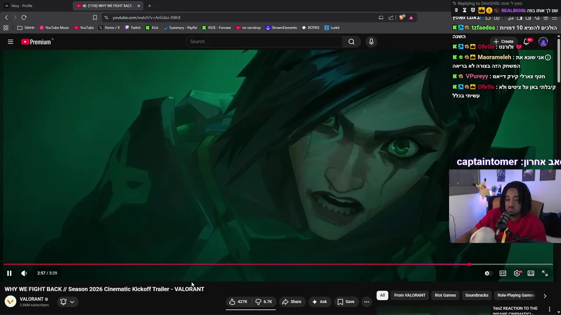561x315 pixels.
Task: Open the Share dialog
Action: tap(291, 301)
